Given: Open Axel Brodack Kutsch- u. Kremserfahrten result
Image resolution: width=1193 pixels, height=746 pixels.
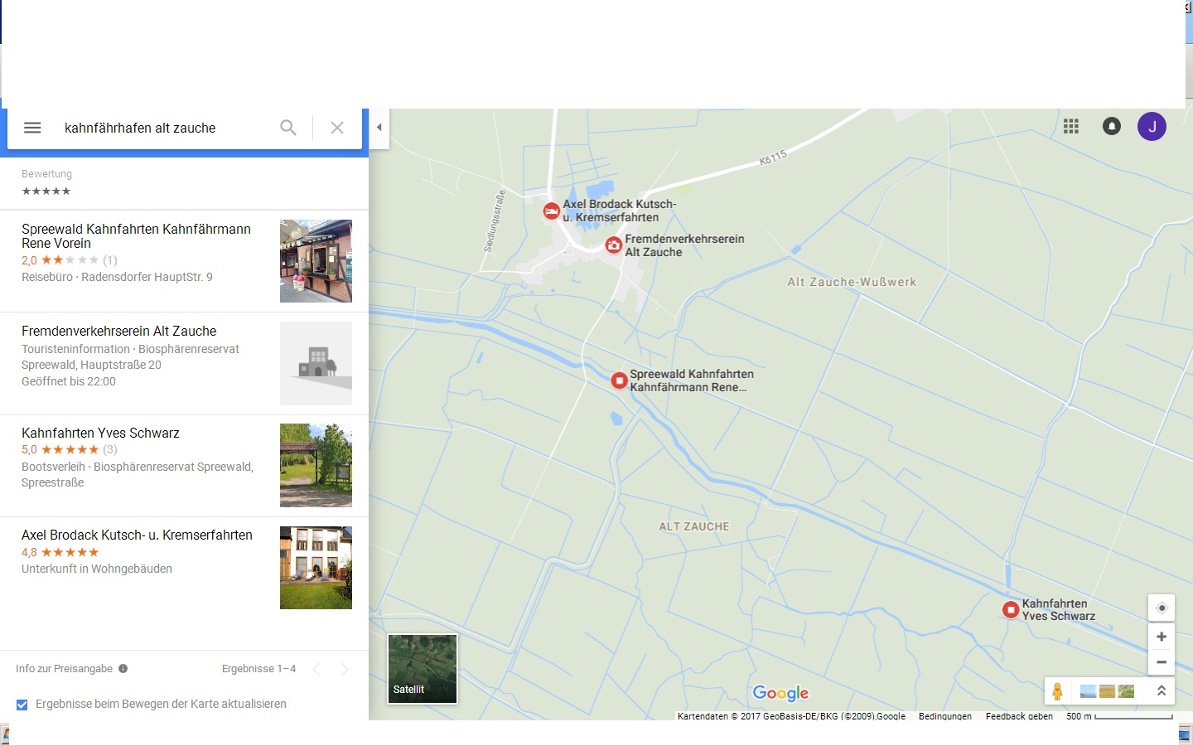Looking at the screenshot, I should click(x=184, y=568).
